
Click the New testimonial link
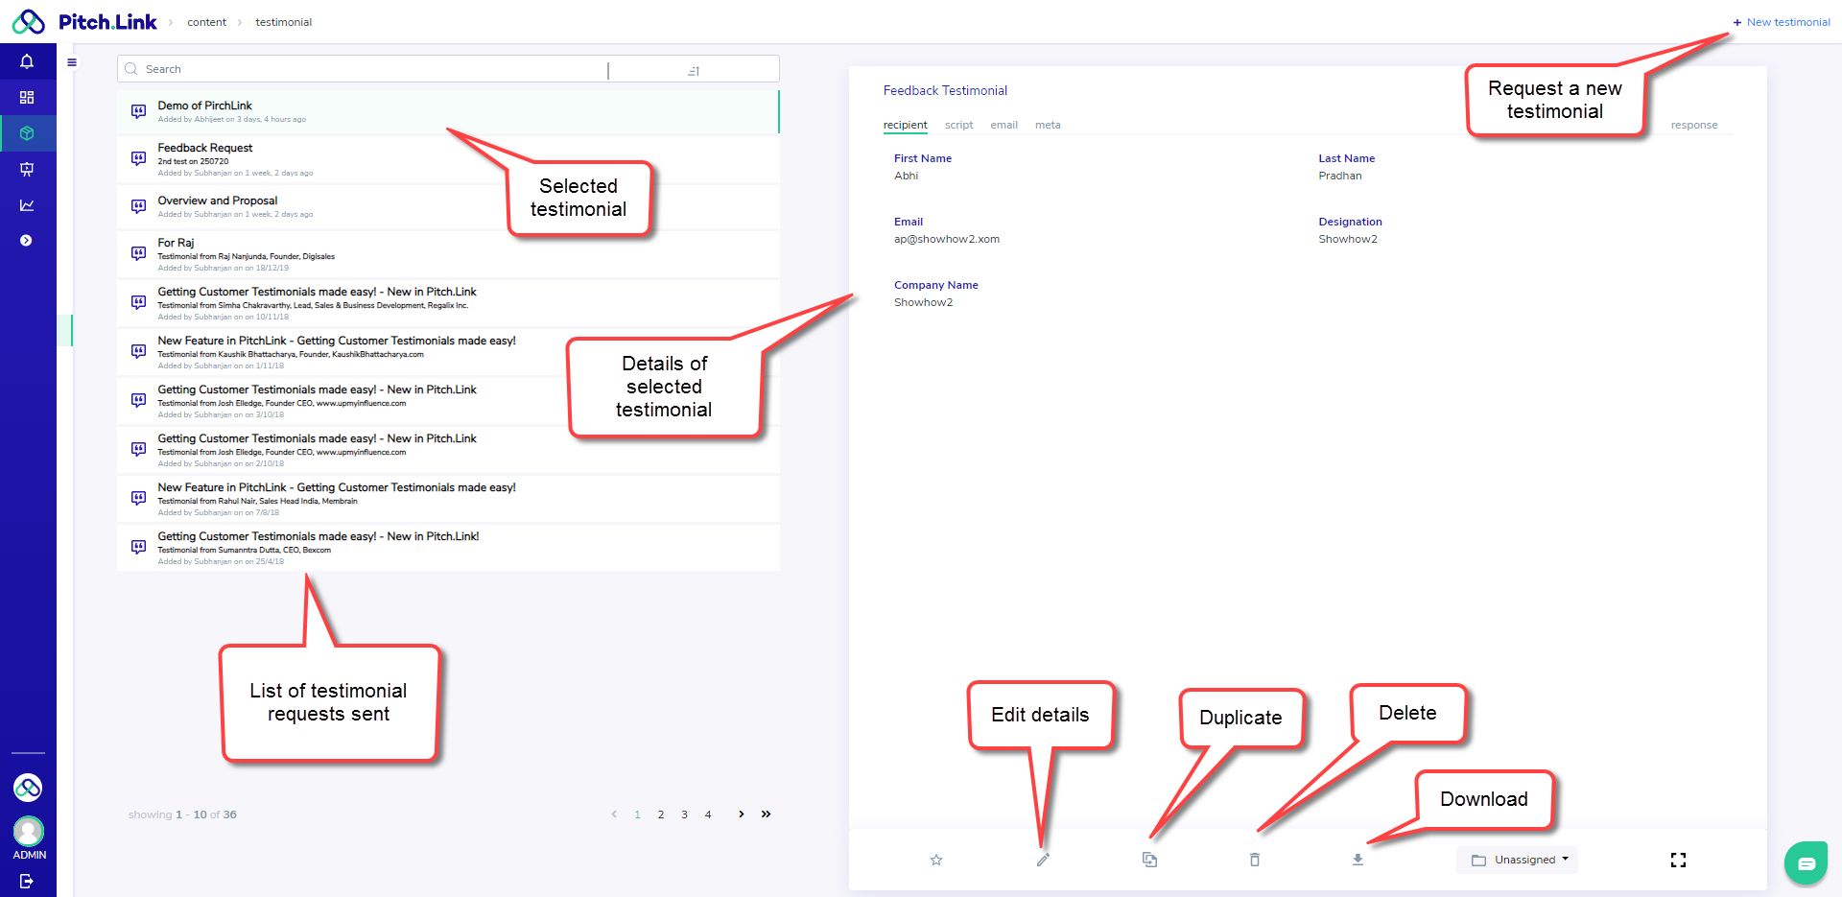pos(1782,22)
